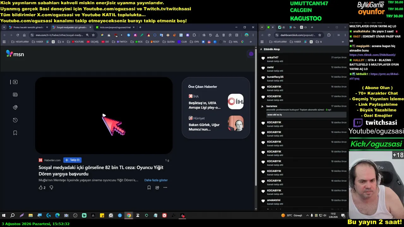Screen dimensions: 404x227
Task: Dislike the Yiğit Dören article
Action: [51, 188]
